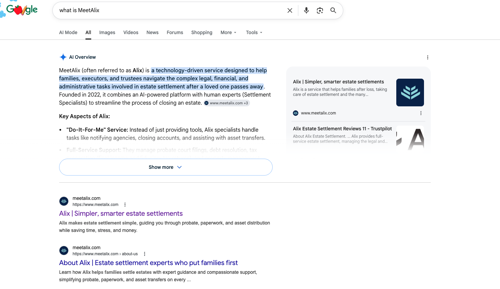Open 'Alix | Simpler, smarter estate settlements' result link

121,213
